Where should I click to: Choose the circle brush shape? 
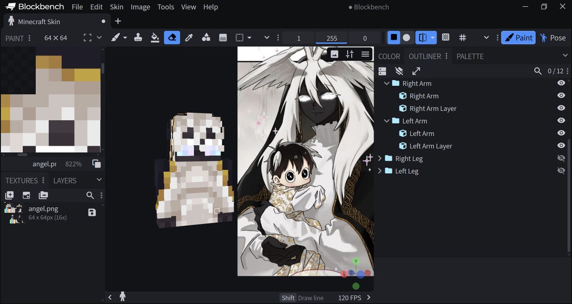406,38
